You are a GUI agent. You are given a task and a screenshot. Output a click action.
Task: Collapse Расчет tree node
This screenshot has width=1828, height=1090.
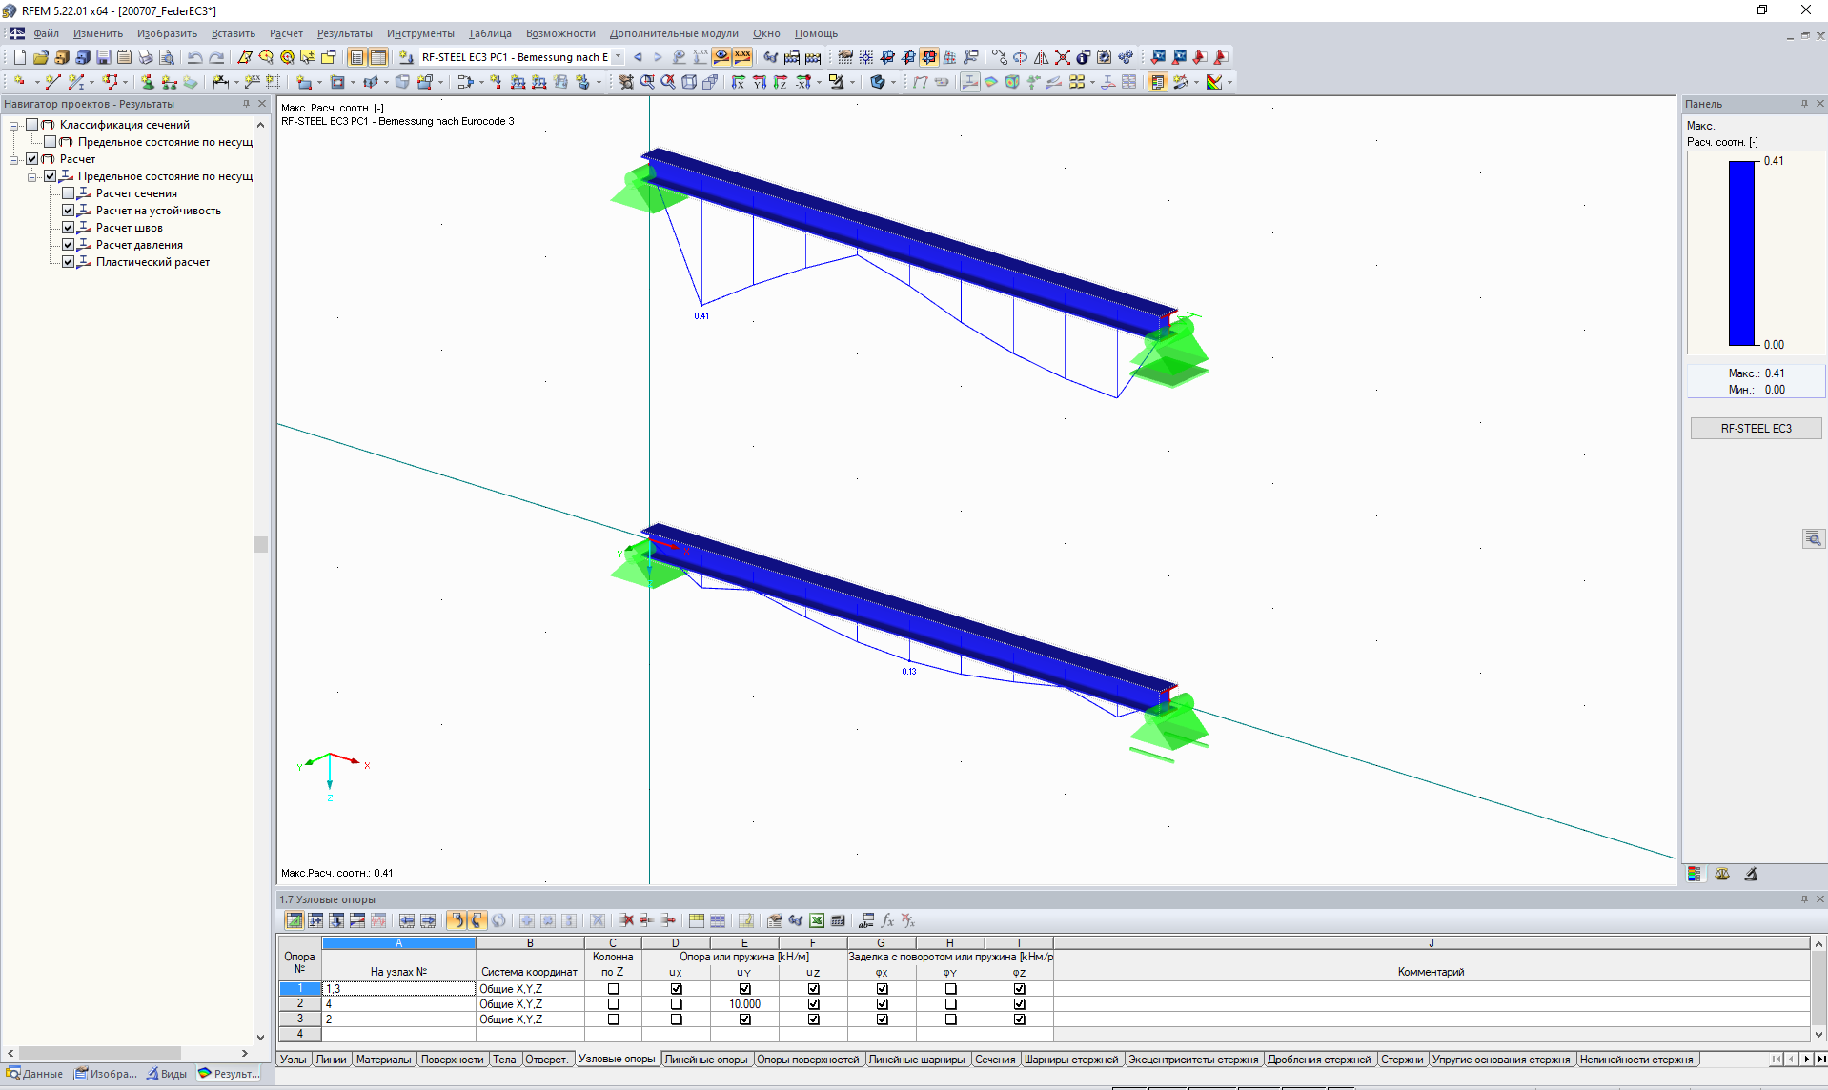tap(14, 159)
